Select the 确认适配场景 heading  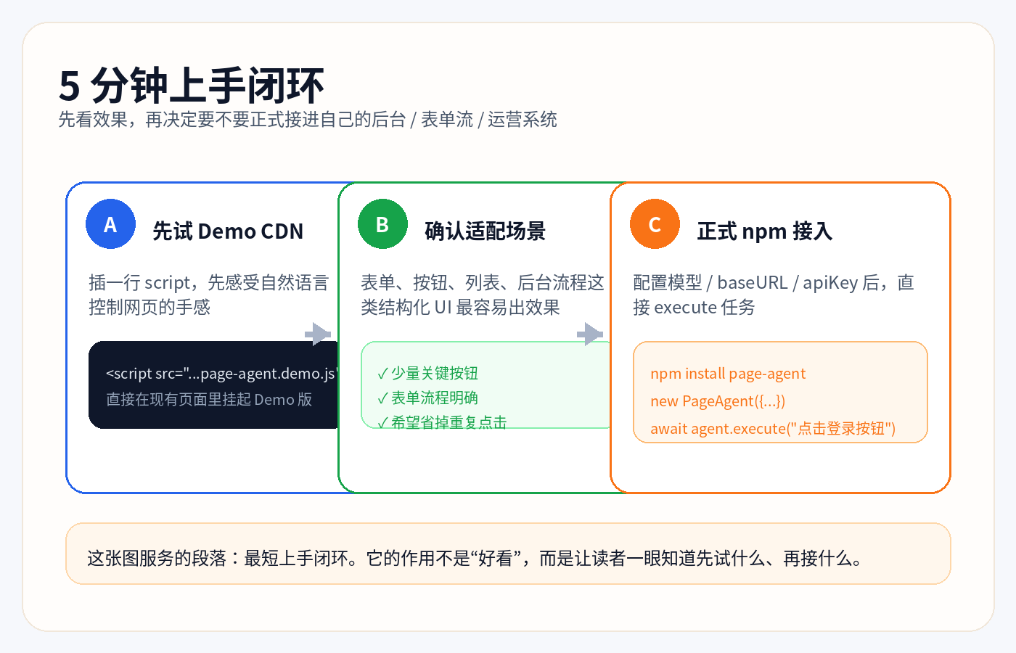coord(486,231)
